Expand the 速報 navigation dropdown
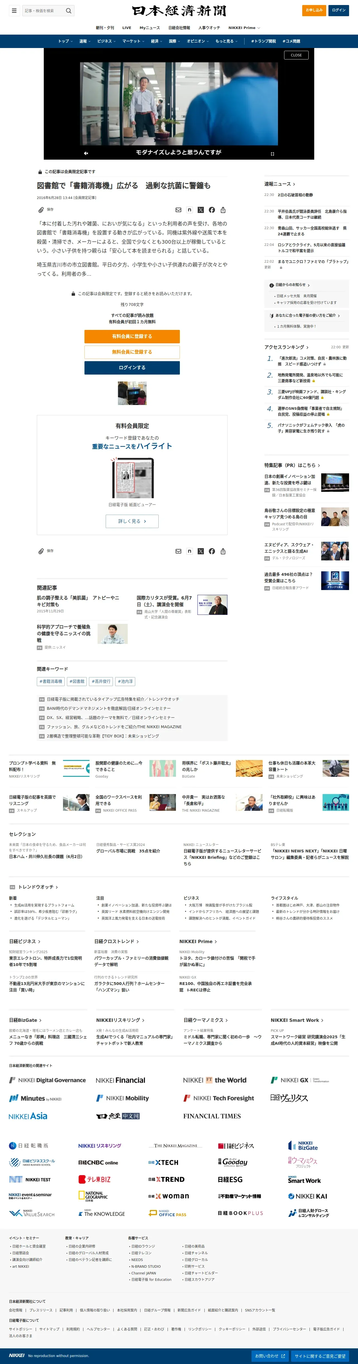358x1364 pixels. click(x=84, y=41)
